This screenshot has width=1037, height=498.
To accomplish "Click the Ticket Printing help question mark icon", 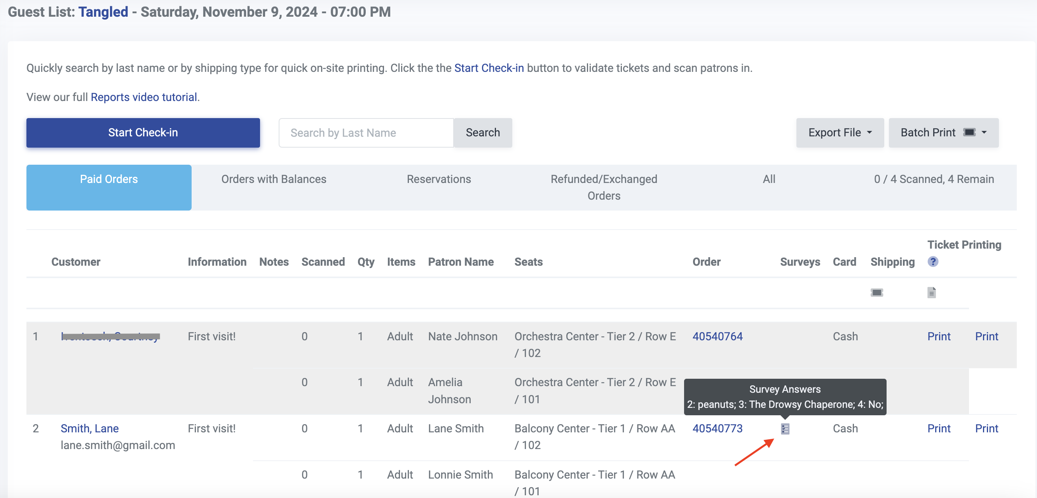I will tap(932, 262).
